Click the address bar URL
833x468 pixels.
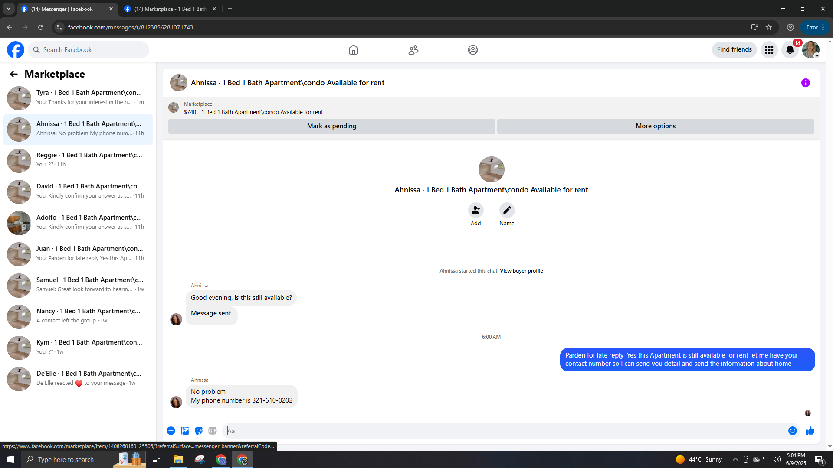(131, 27)
